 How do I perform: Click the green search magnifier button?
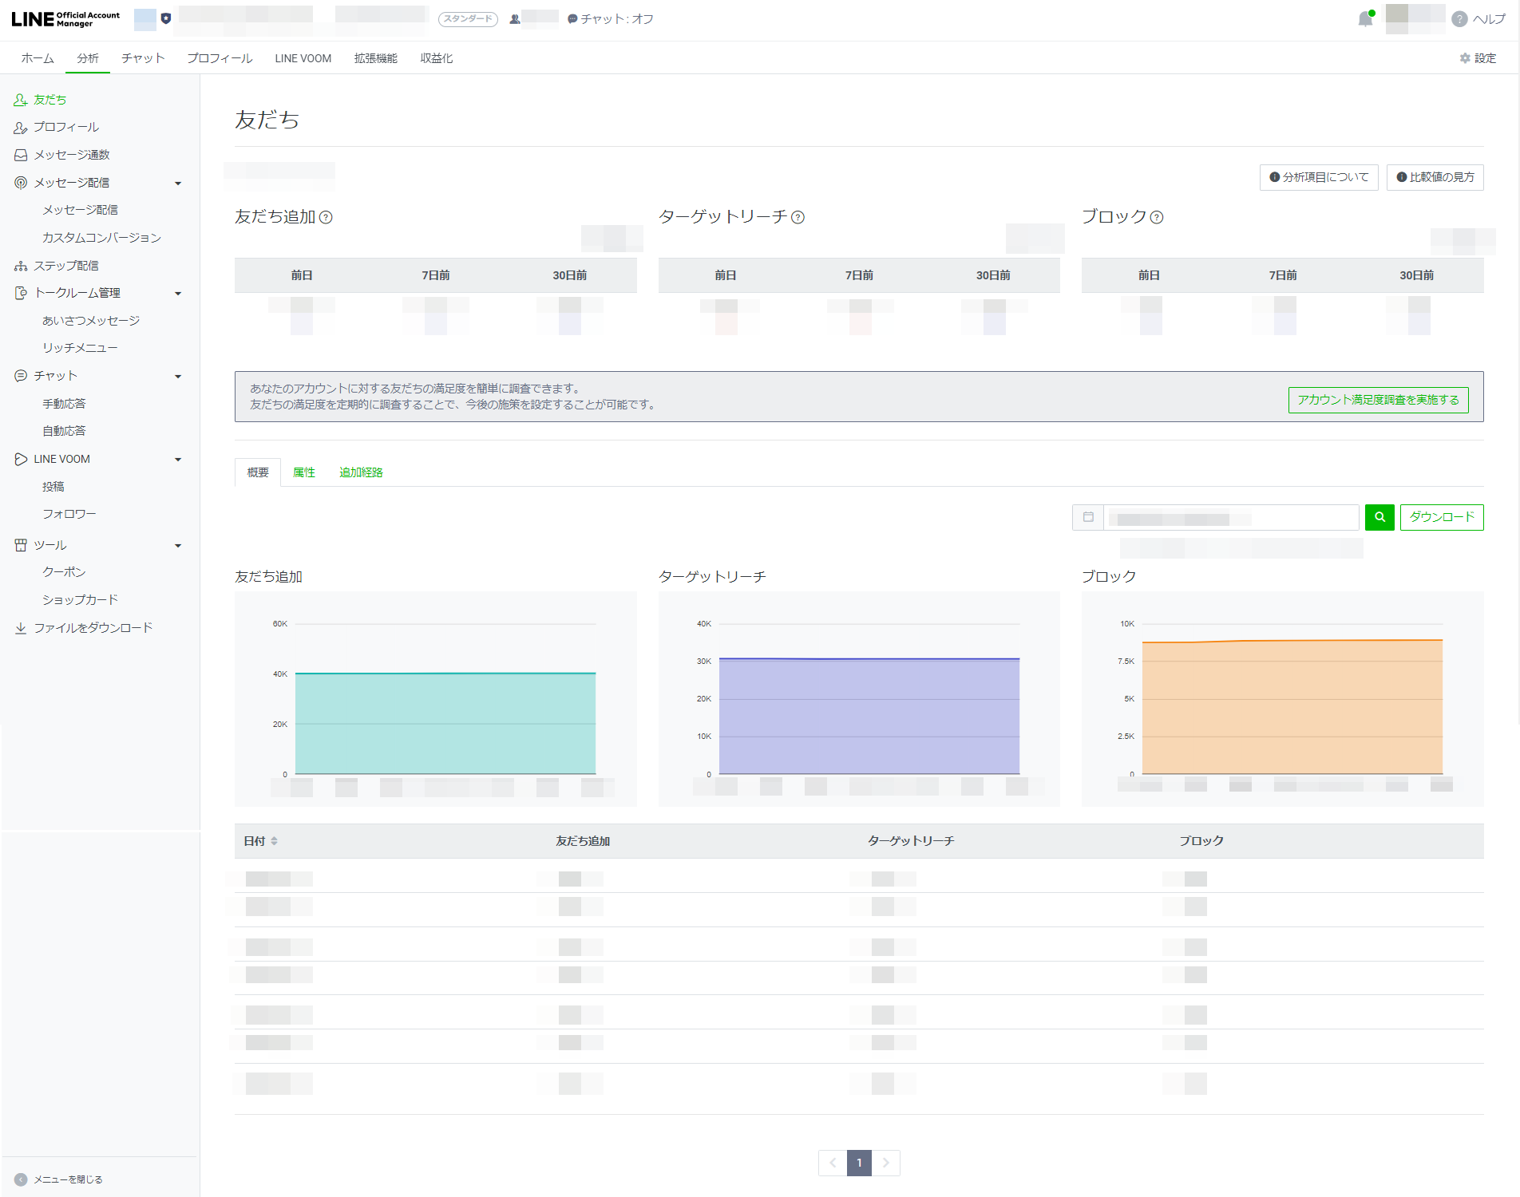[x=1379, y=517]
